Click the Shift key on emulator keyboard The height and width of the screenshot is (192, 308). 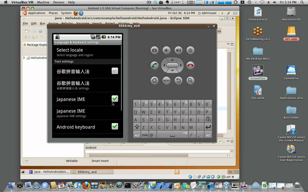(x=137, y=127)
